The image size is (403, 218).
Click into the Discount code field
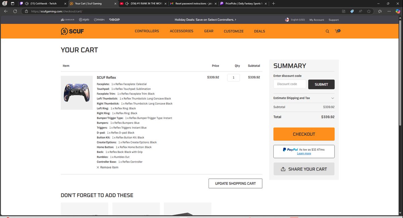[289, 84]
